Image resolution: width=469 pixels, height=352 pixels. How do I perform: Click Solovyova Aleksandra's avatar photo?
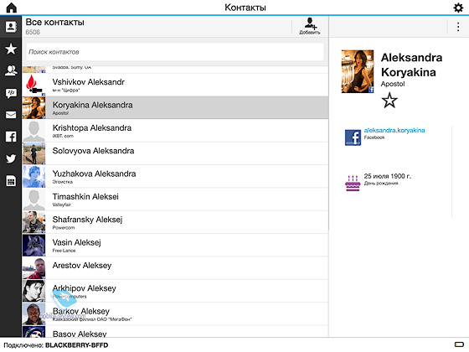[x=33, y=153]
